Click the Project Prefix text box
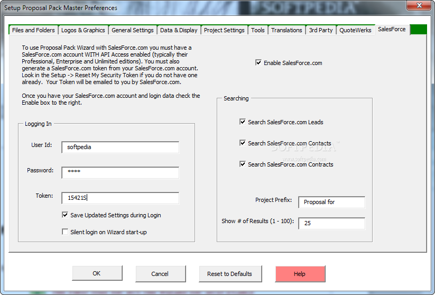The height and width of the screenshot is (295, 435). (331, 202)
